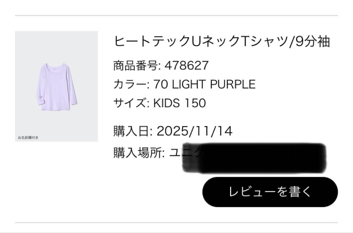
Task: Click the 購入場所 label
Action: (138, 152)
